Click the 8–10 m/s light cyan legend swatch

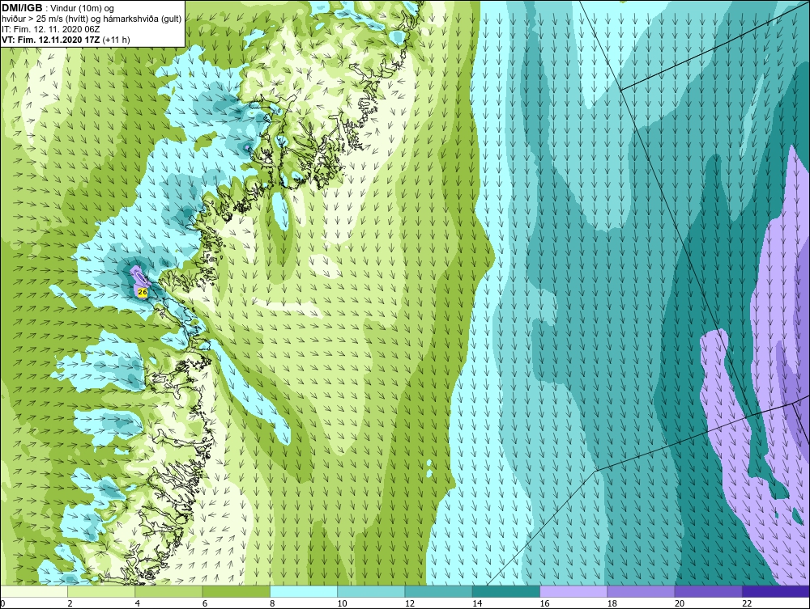tap(304, 591)
